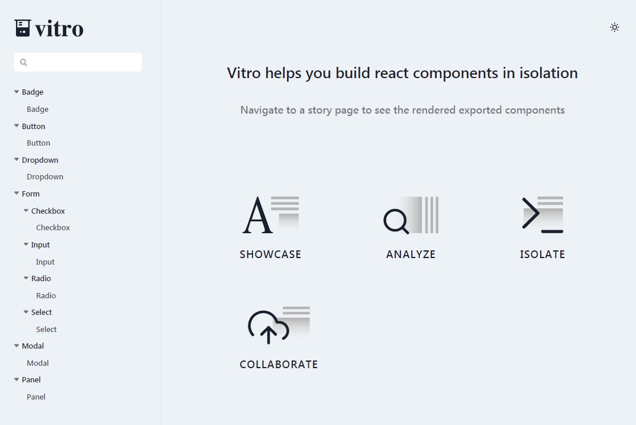Image resolution: width=636 pixels, height=425 pixels.
Task: Click the Showcase feature icon
Action: (270, 215)
